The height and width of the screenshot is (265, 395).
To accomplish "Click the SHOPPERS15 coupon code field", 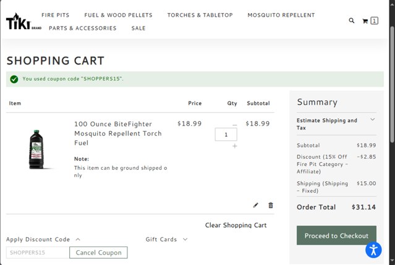I will [38, 253].
